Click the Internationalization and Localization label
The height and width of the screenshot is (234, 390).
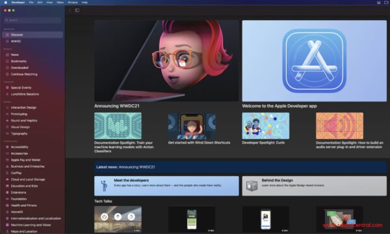tap(36, 218)
